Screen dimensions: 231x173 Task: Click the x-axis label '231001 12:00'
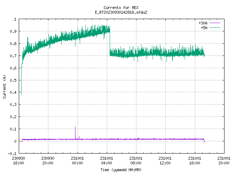[165, 160]
